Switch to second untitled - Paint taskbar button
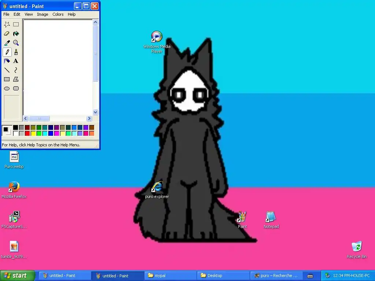The width and height of the screenshot is (375, 281). pos(118,276)
